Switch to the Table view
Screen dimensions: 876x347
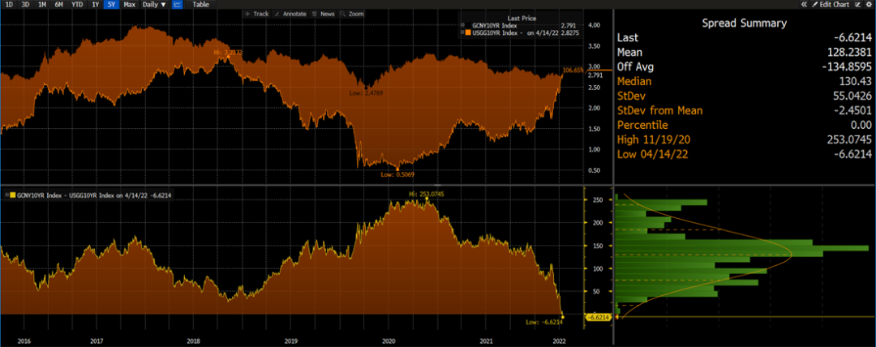tap(200, 4)
